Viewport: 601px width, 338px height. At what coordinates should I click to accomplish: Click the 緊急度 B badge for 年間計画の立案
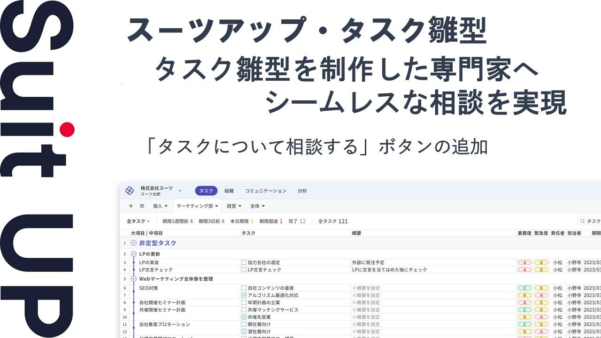[x=541, y=303]
